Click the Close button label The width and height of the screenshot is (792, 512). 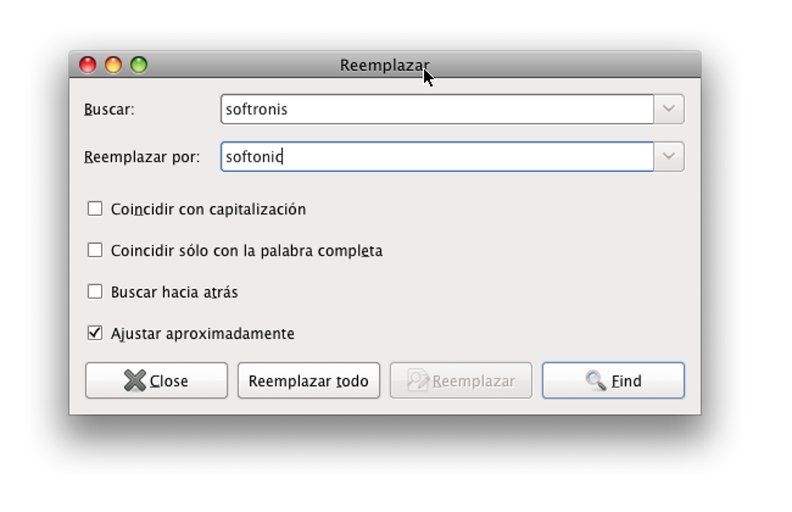click(x=169, y=381)
